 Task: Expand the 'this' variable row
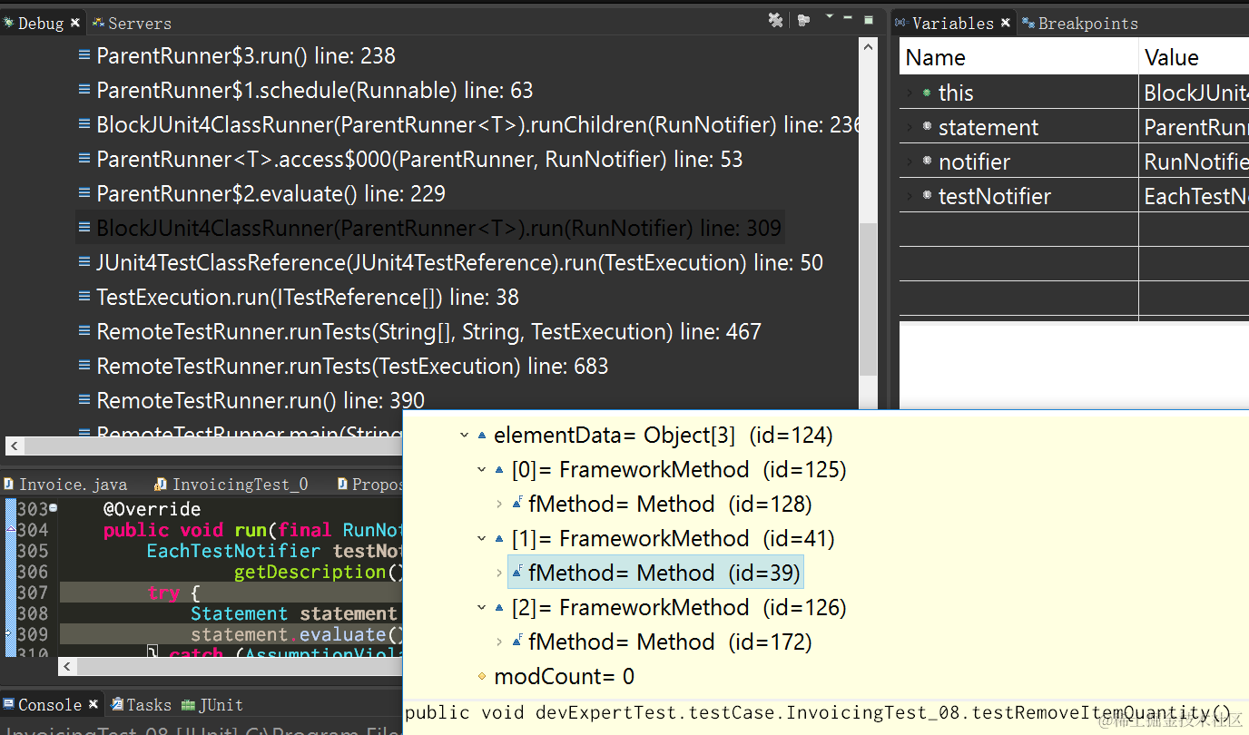click(x=910, y=93)
